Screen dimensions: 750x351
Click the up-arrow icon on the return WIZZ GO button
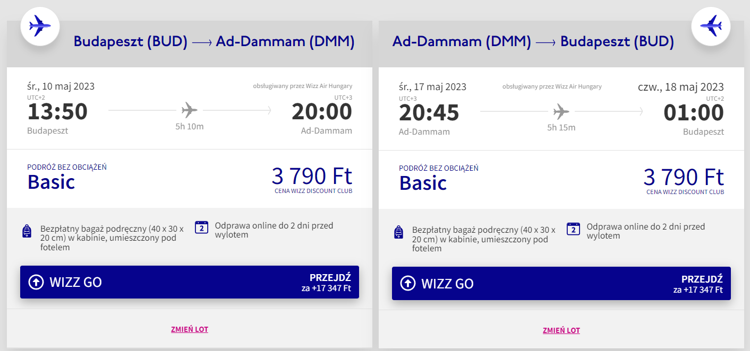coord(407,283)
